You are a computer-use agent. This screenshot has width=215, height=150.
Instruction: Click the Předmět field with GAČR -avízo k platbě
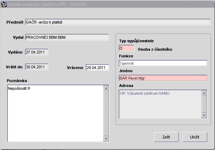[118, 22]
